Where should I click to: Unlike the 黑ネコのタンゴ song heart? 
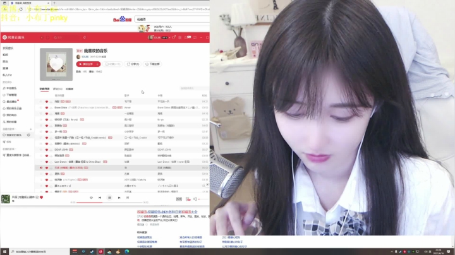(x=46, y=186)
